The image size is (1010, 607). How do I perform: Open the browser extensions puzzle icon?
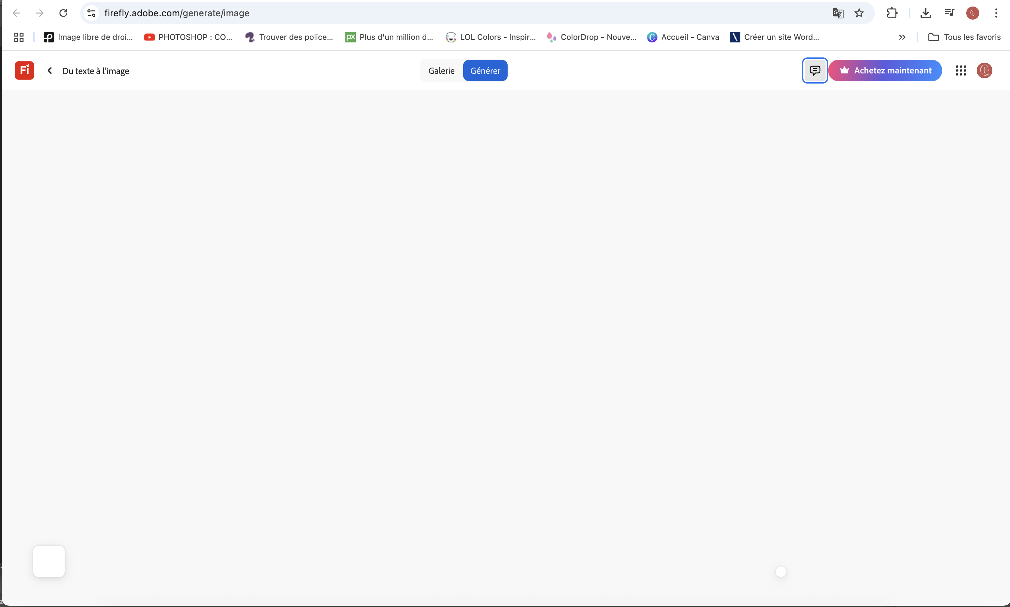[x=892, y=13]
